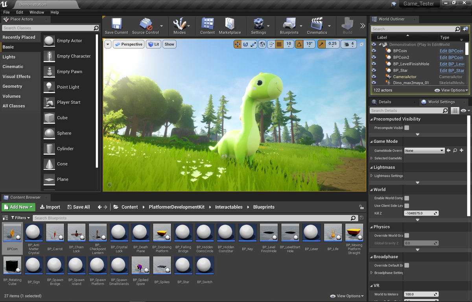Click the Kill Z value field
Image resolution: width=472 pixels, height=302 pixels.
click(x=421, y=213)
